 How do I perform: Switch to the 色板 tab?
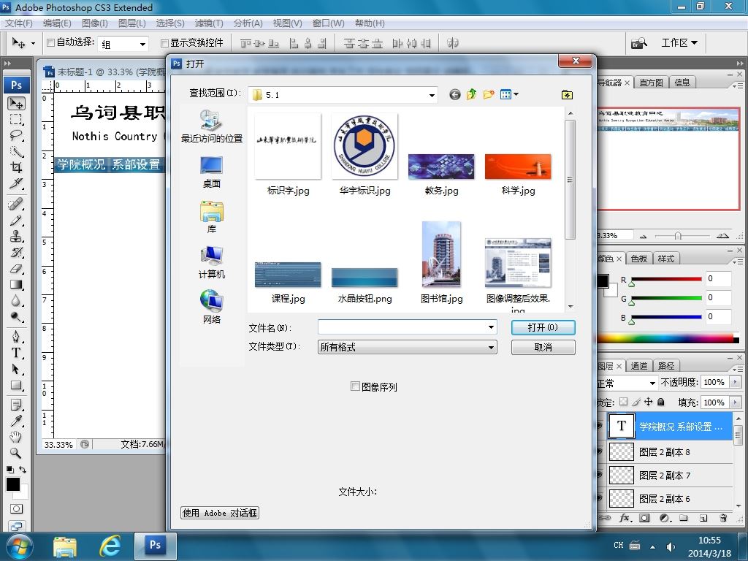tap(638, 259)
